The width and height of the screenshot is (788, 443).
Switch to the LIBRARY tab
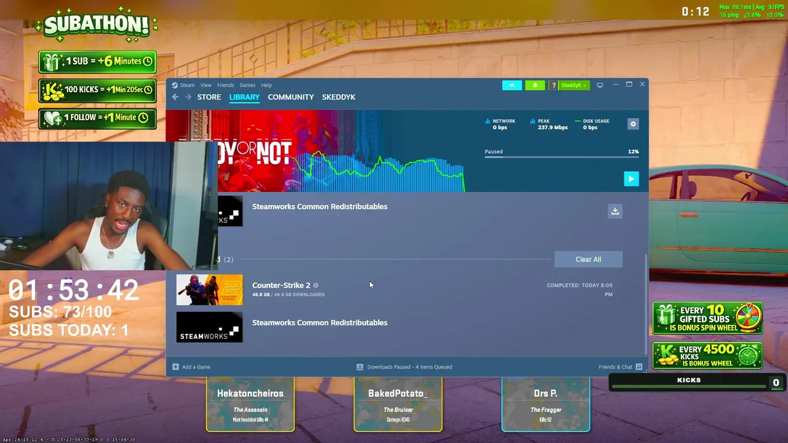(x=244, y=97)
